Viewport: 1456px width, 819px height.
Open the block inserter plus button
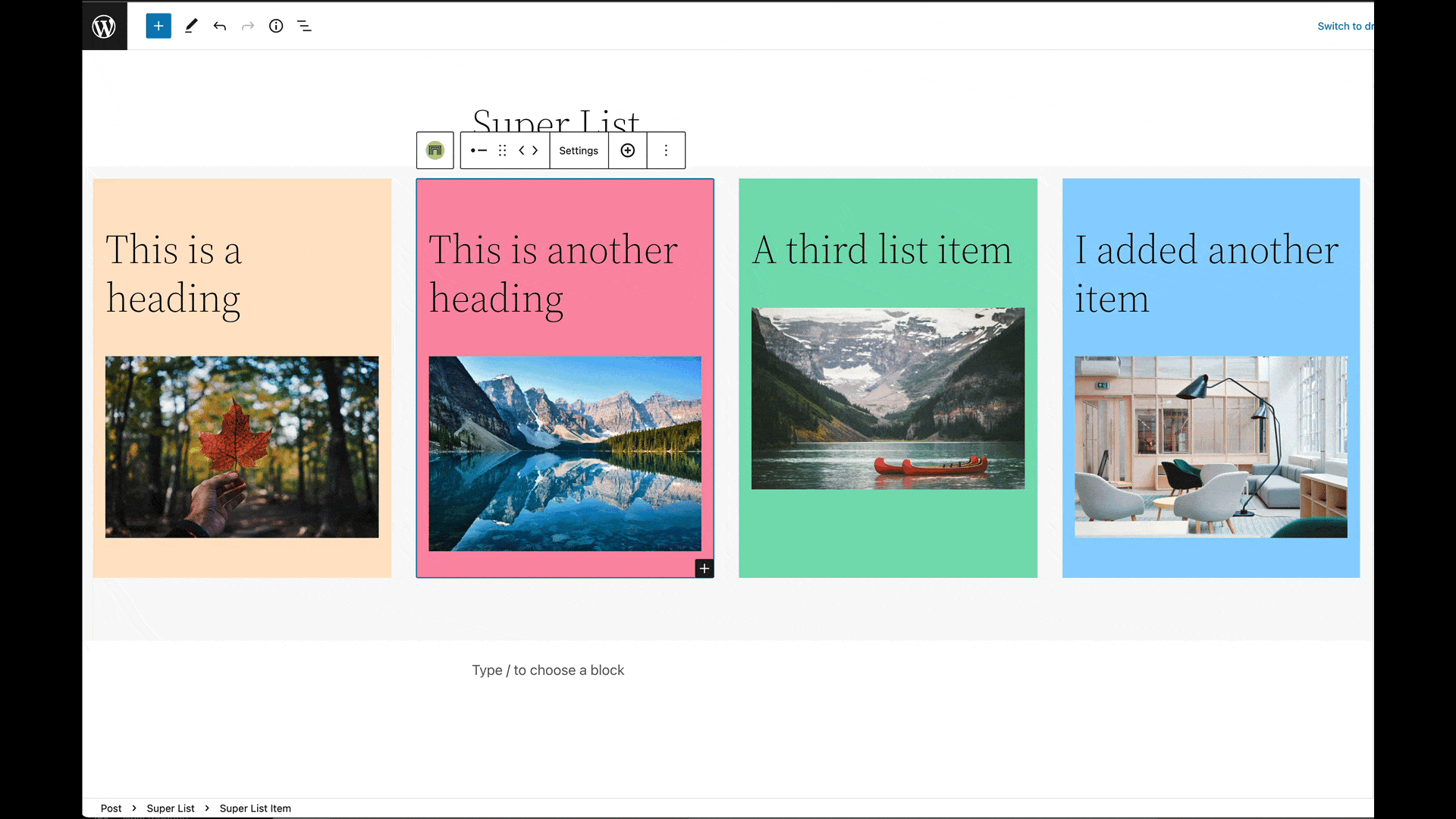158,26
